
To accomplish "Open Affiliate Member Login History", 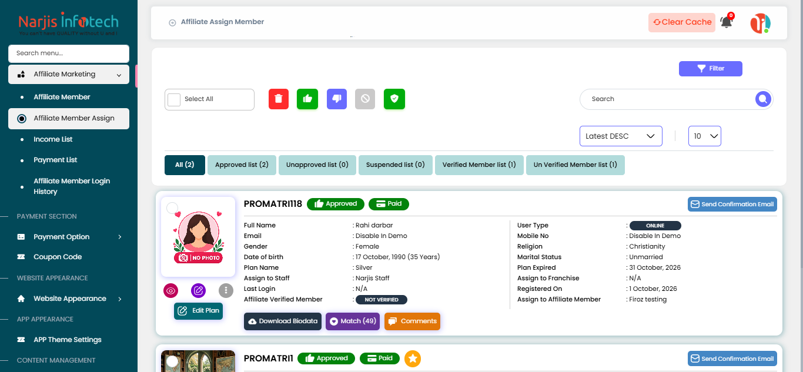I will pos(72,186).
